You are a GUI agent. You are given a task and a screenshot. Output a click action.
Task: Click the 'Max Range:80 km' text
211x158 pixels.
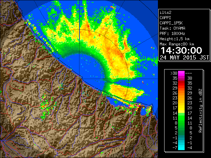point(177,44)
